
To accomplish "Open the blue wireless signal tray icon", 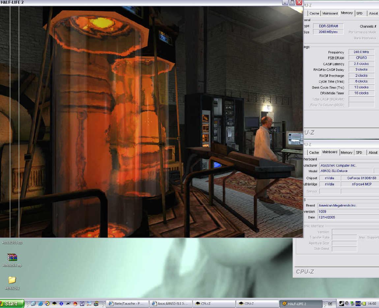I will pyautogui.click(x=358, y=303).
